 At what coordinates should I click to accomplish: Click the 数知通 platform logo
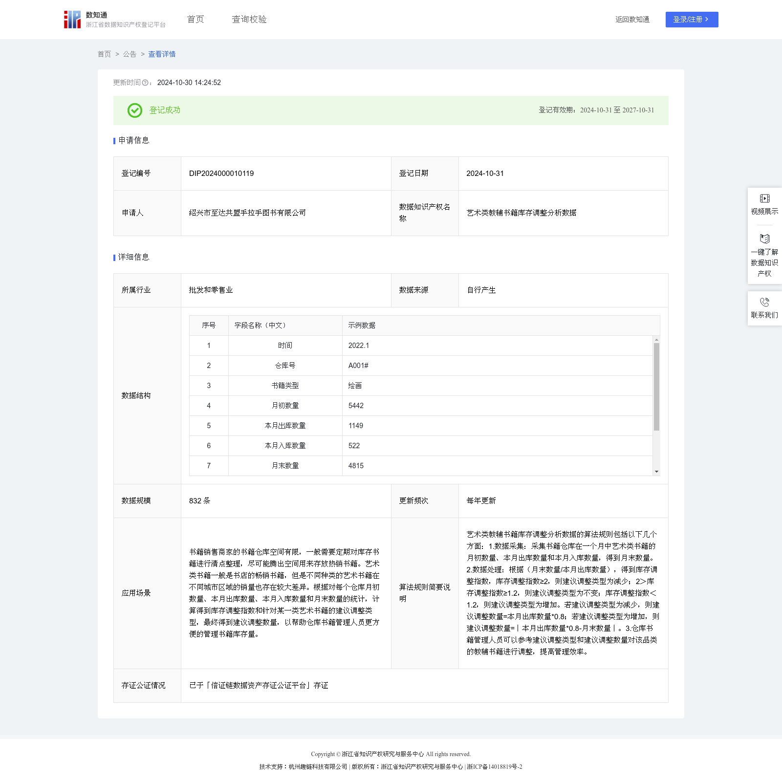point(72,20)
